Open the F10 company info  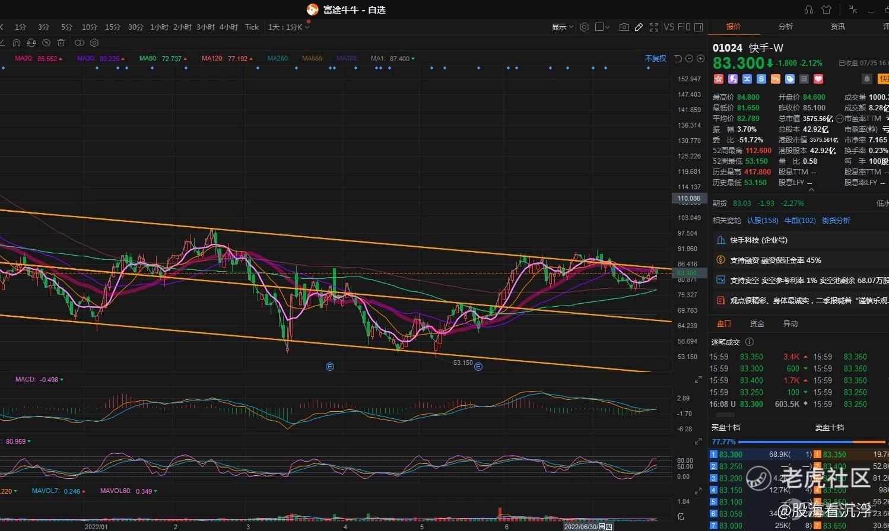coord(684,27)
